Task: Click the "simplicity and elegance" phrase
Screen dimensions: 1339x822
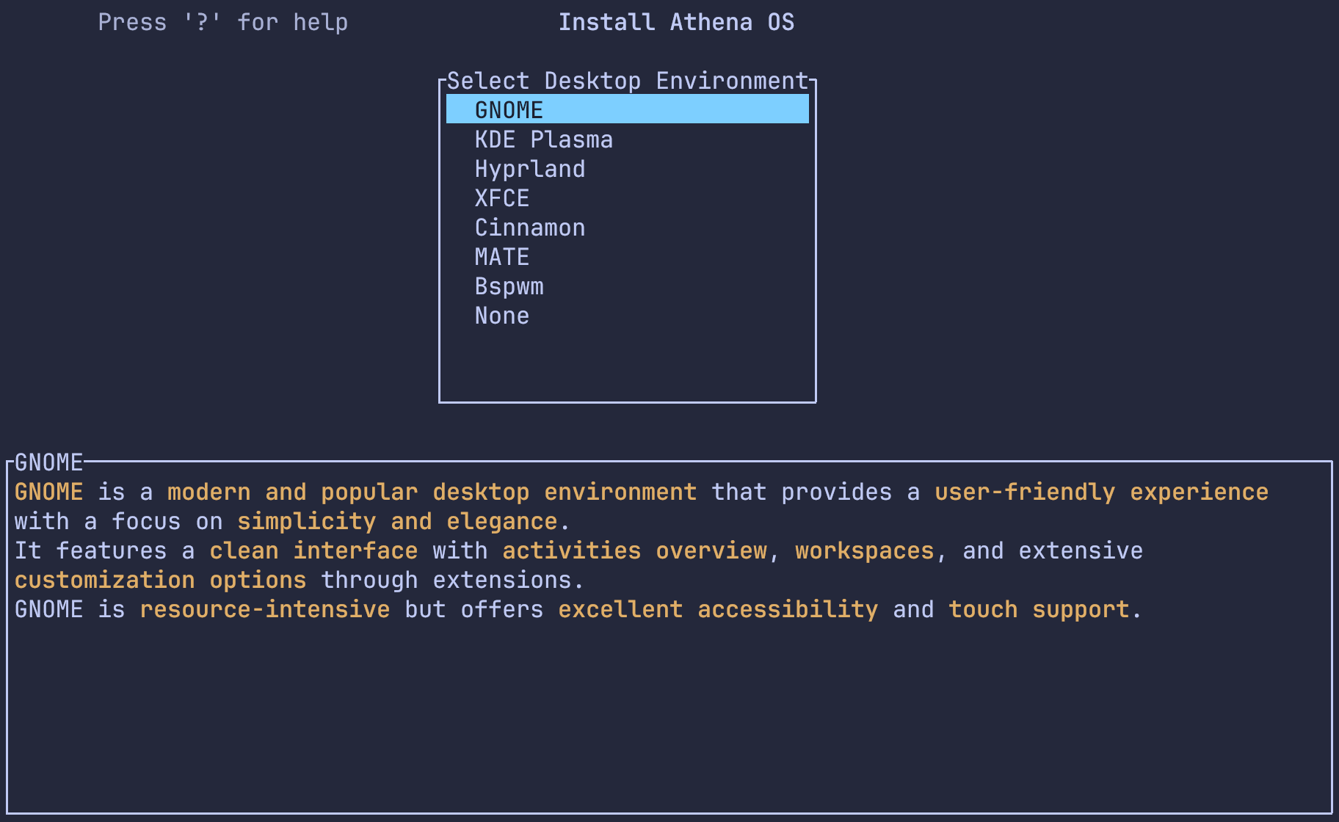Action: pyautogui.click(x=397, y=521)
